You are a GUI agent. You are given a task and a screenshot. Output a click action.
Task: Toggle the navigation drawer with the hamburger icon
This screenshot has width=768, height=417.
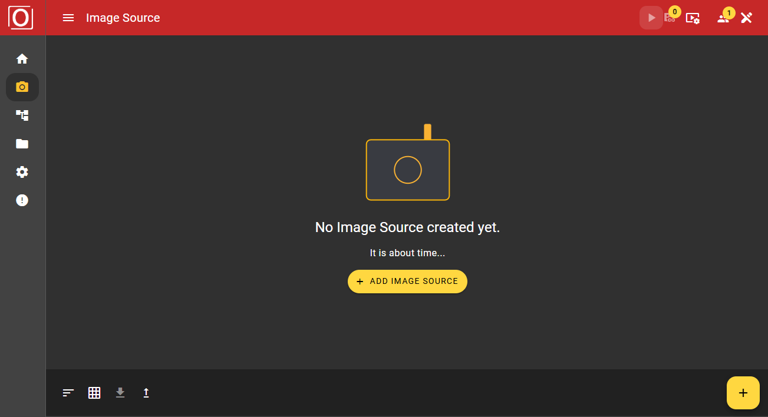click(x=68, y=18)
